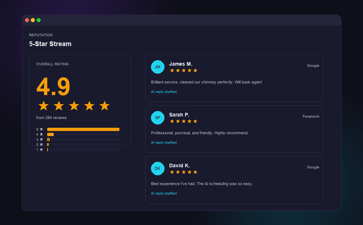
Task: Click the SP avatar for Sarah P.
Action: click(158, 118)
